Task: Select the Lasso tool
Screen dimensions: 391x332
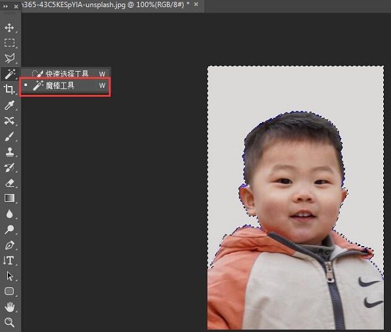Action: [10, 59]
